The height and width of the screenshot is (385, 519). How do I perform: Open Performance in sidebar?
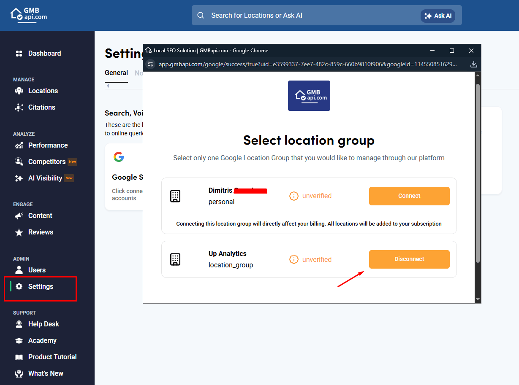[x=48, y=145]
